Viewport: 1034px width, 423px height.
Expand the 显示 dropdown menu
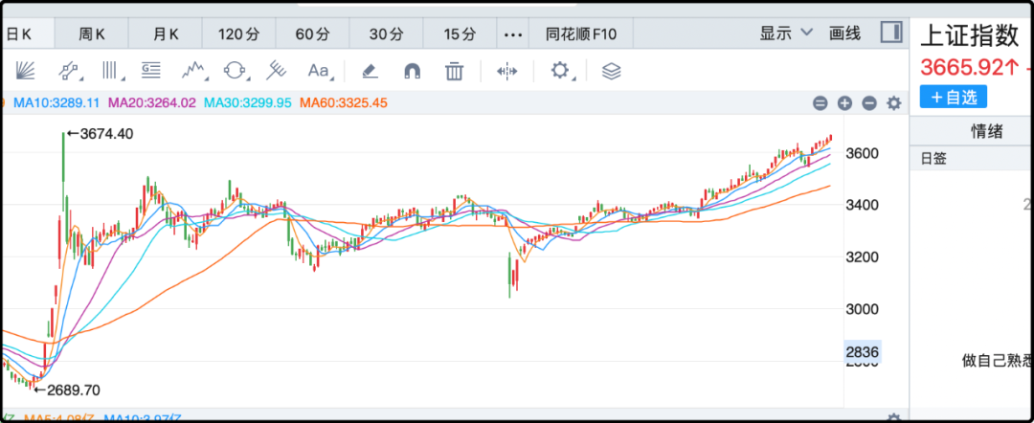click(x=786, y=33)
